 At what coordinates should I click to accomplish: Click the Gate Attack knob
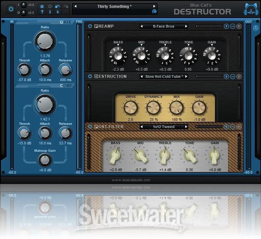(45, 70)
